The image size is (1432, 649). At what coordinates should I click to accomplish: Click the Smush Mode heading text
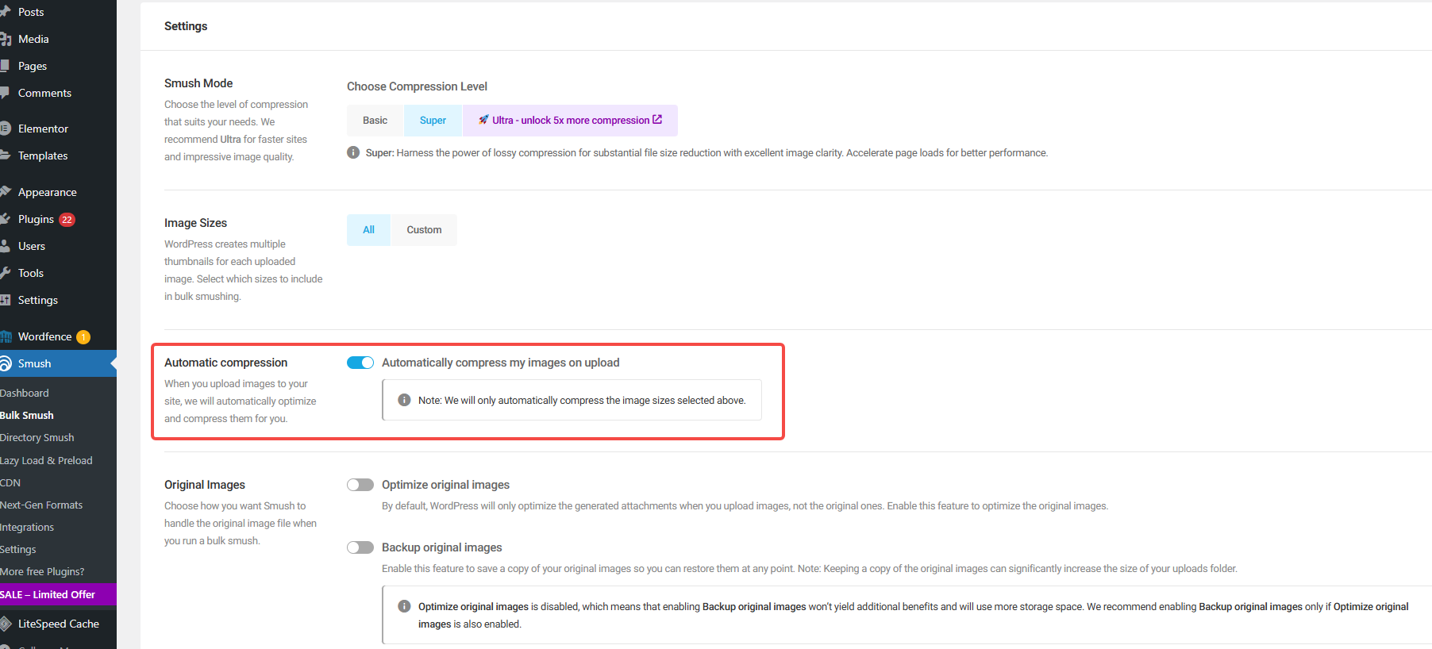pyautogui.click(x=198, y=83)
